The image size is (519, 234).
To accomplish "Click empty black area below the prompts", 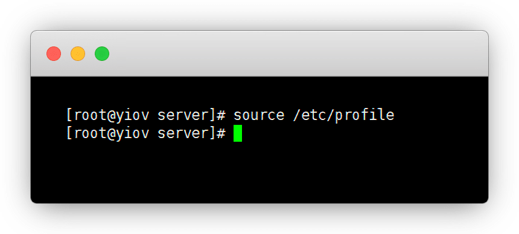I will click(x=259, y=174).
